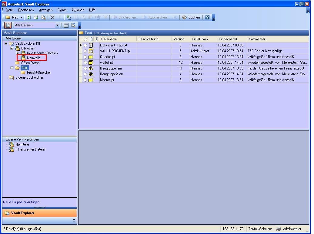Click the paperclip attachment column header icon
Image resolution: width=314 pixels, height=234 pixels.
tap(97, 39)
